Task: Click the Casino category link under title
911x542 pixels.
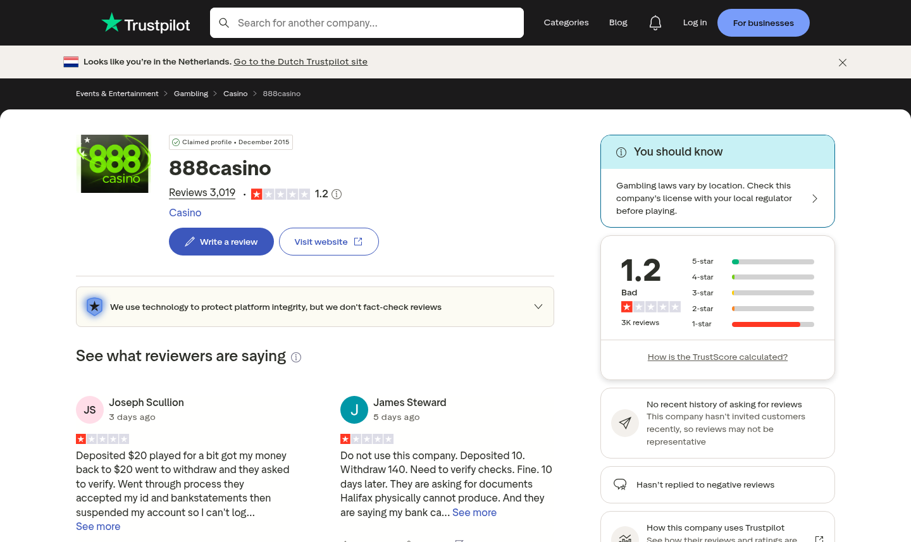Action: coord(185,213)
